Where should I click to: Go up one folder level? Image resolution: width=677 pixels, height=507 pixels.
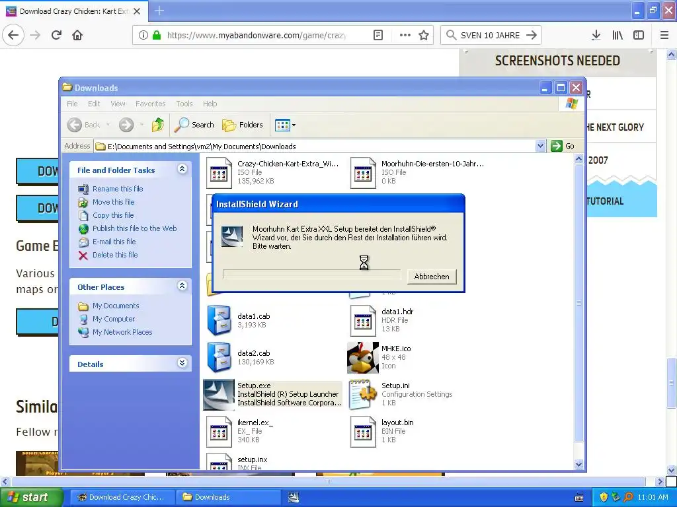pyautogui.click(x=157, y=125)
